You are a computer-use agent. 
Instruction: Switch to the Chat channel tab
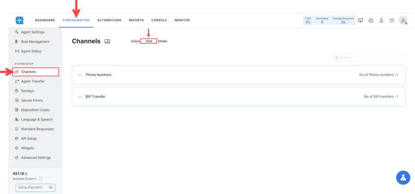pos(149,41)
